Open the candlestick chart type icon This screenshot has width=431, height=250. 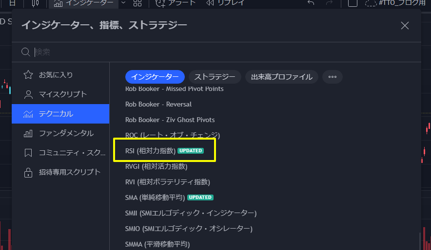pyautogui.click(x=35, y=3)
